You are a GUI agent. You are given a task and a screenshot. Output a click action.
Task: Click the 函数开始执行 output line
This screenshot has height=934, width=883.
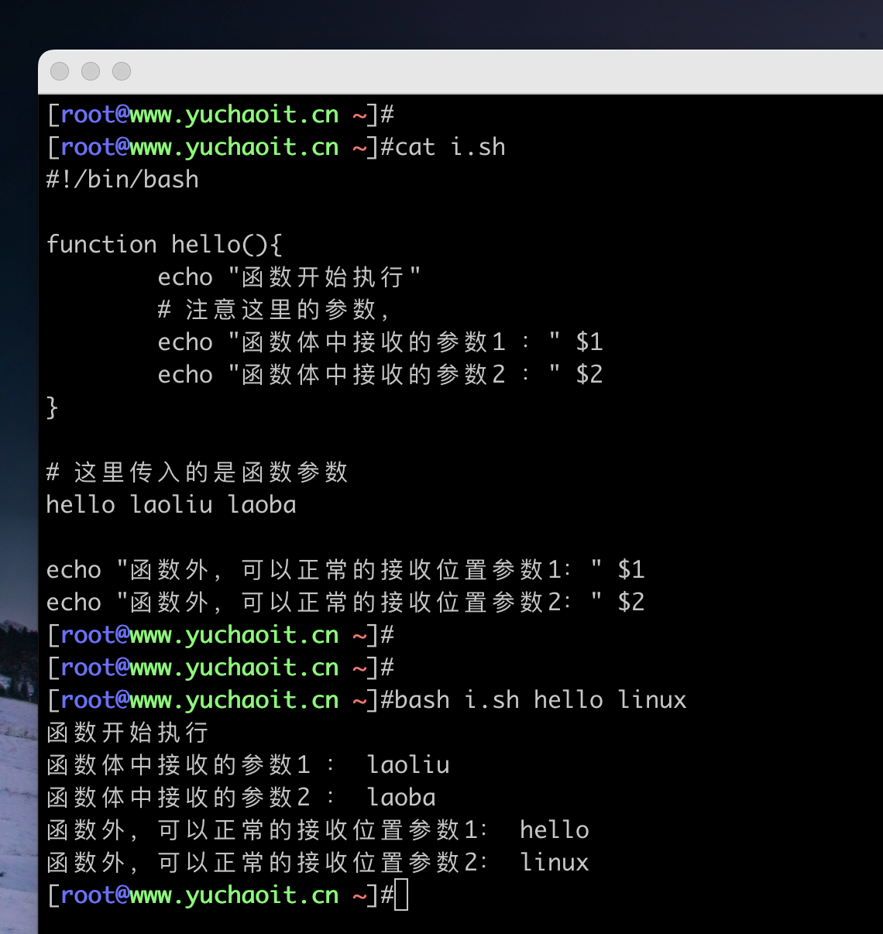(x=125, y=732)
